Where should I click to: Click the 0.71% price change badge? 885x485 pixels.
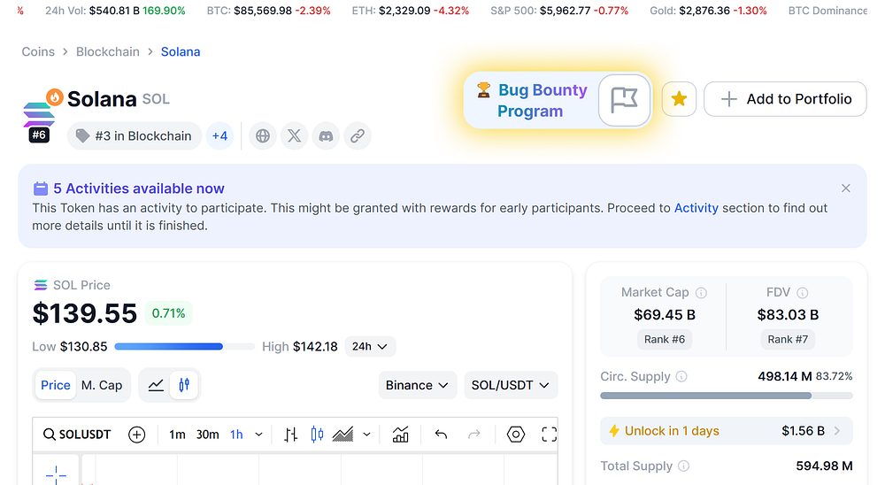pos(168,313)
